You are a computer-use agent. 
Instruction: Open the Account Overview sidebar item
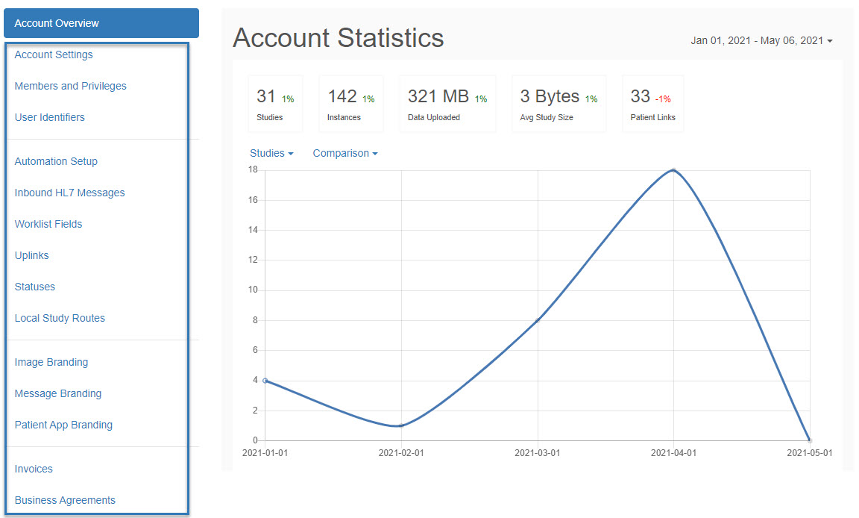(101, 23)
